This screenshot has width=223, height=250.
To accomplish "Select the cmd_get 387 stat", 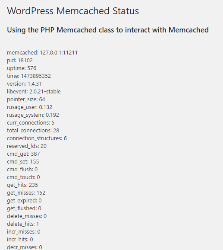I will (23, 154).
